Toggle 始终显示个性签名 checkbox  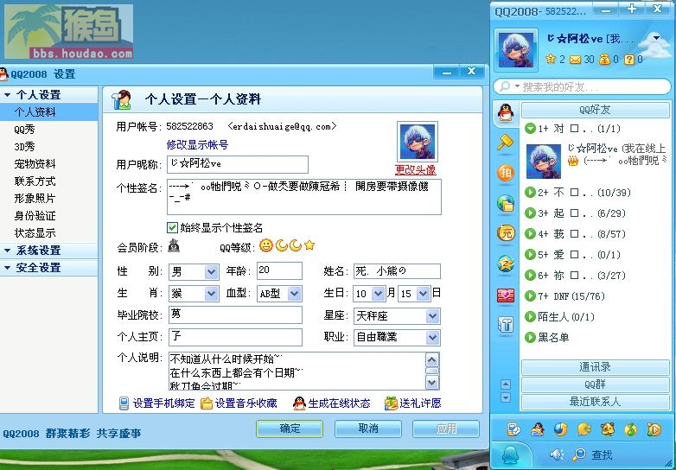click(172, 227)
